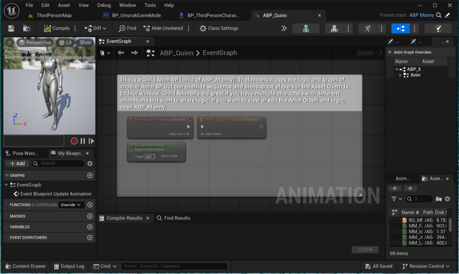Collapse the GRAPHS section

tap(7, 176)
